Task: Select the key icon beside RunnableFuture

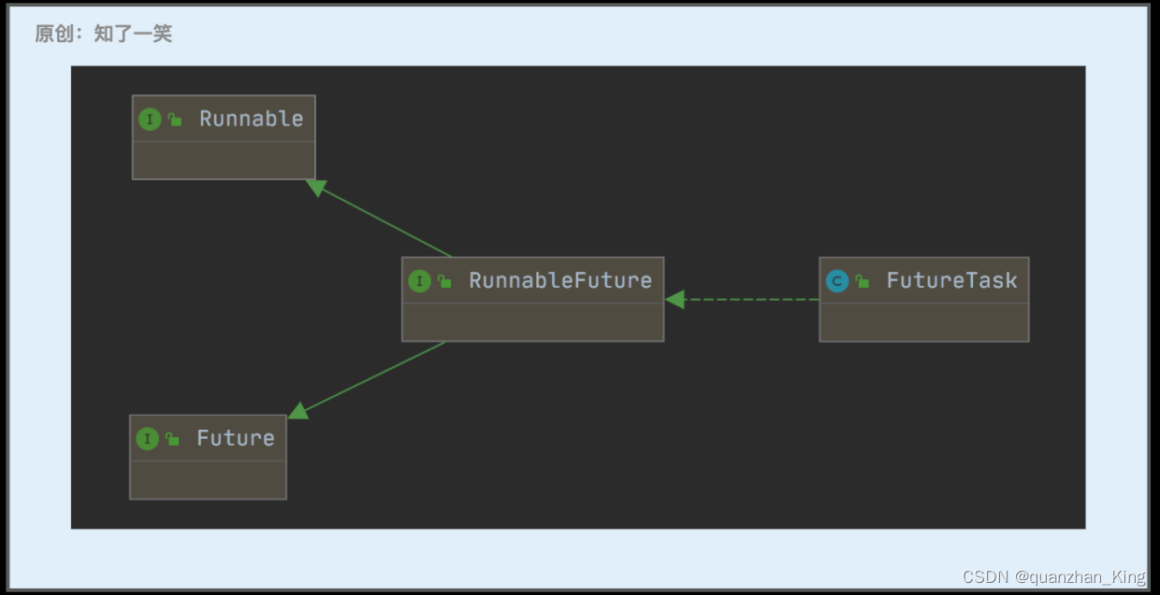Action: [442, 280]
